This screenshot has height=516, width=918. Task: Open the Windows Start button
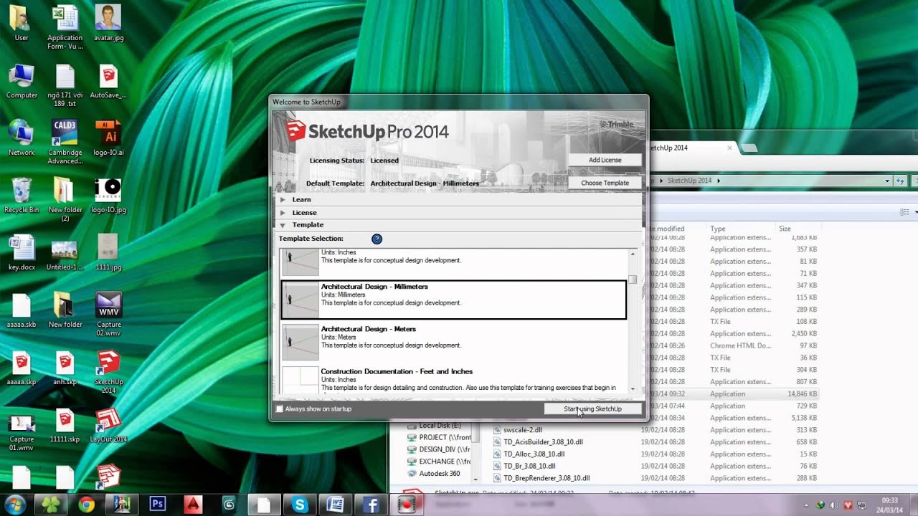(15, 505)
